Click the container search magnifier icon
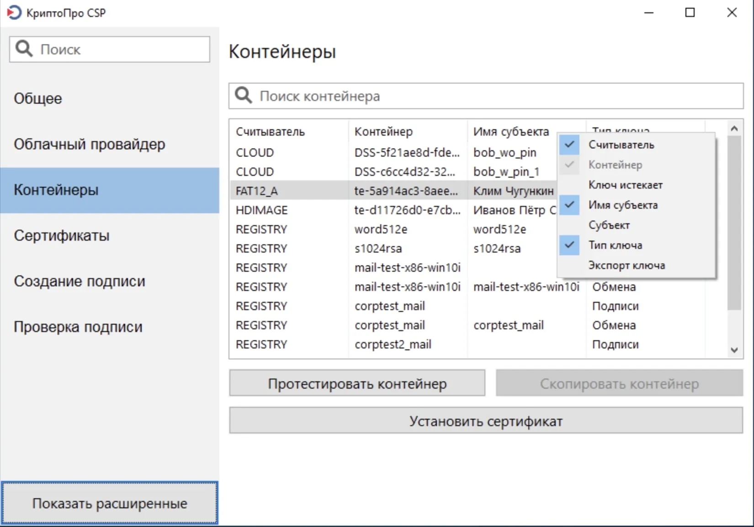 point(243,96)
